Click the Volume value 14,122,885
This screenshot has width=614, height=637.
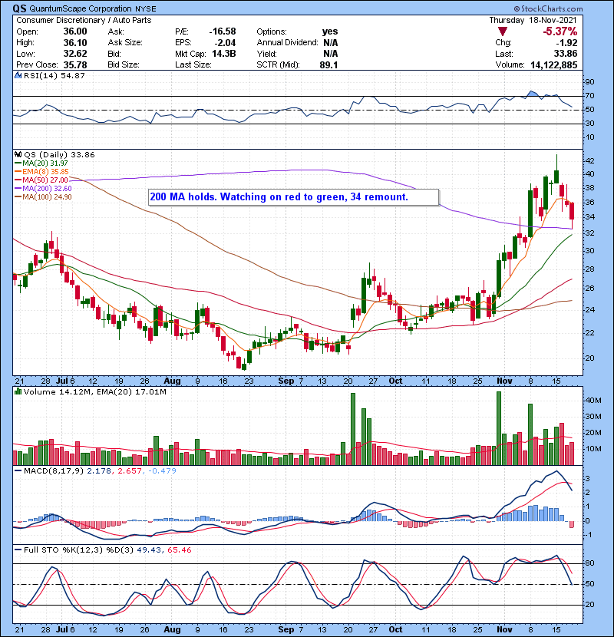pos(554,65)
